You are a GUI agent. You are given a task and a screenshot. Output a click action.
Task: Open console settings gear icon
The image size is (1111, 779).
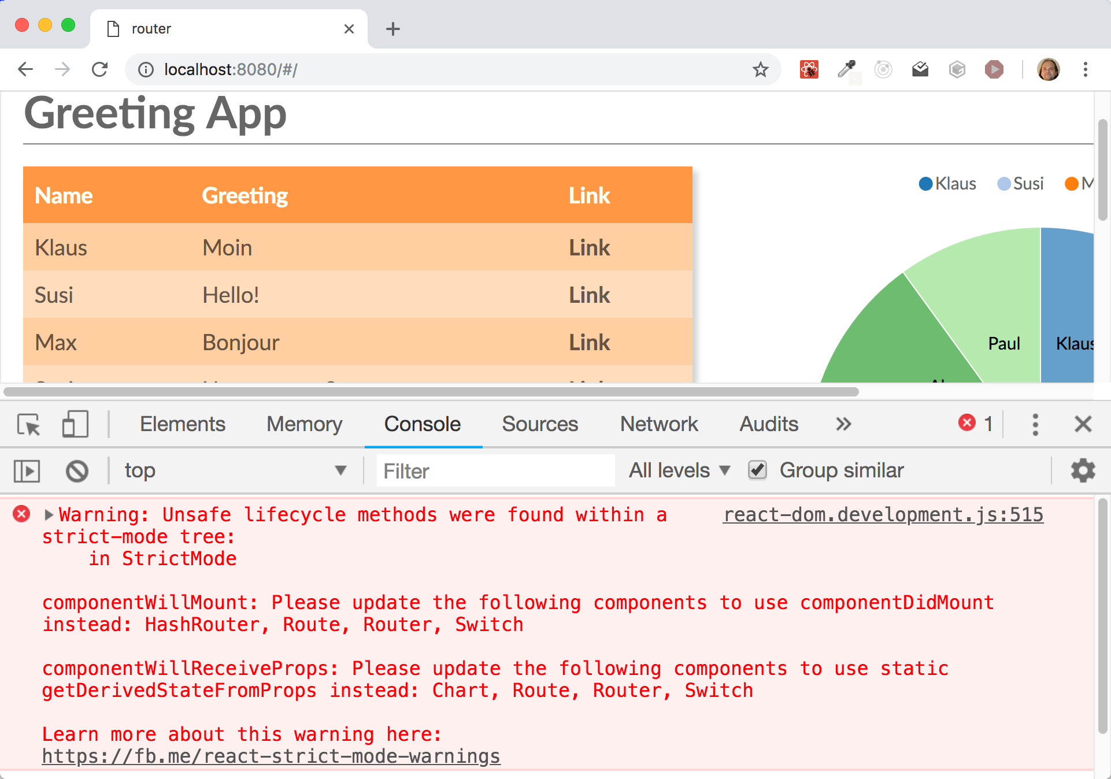[x=1083, y=470]
